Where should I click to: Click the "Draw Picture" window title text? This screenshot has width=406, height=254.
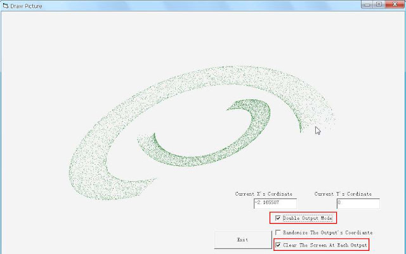pos(26,6)
